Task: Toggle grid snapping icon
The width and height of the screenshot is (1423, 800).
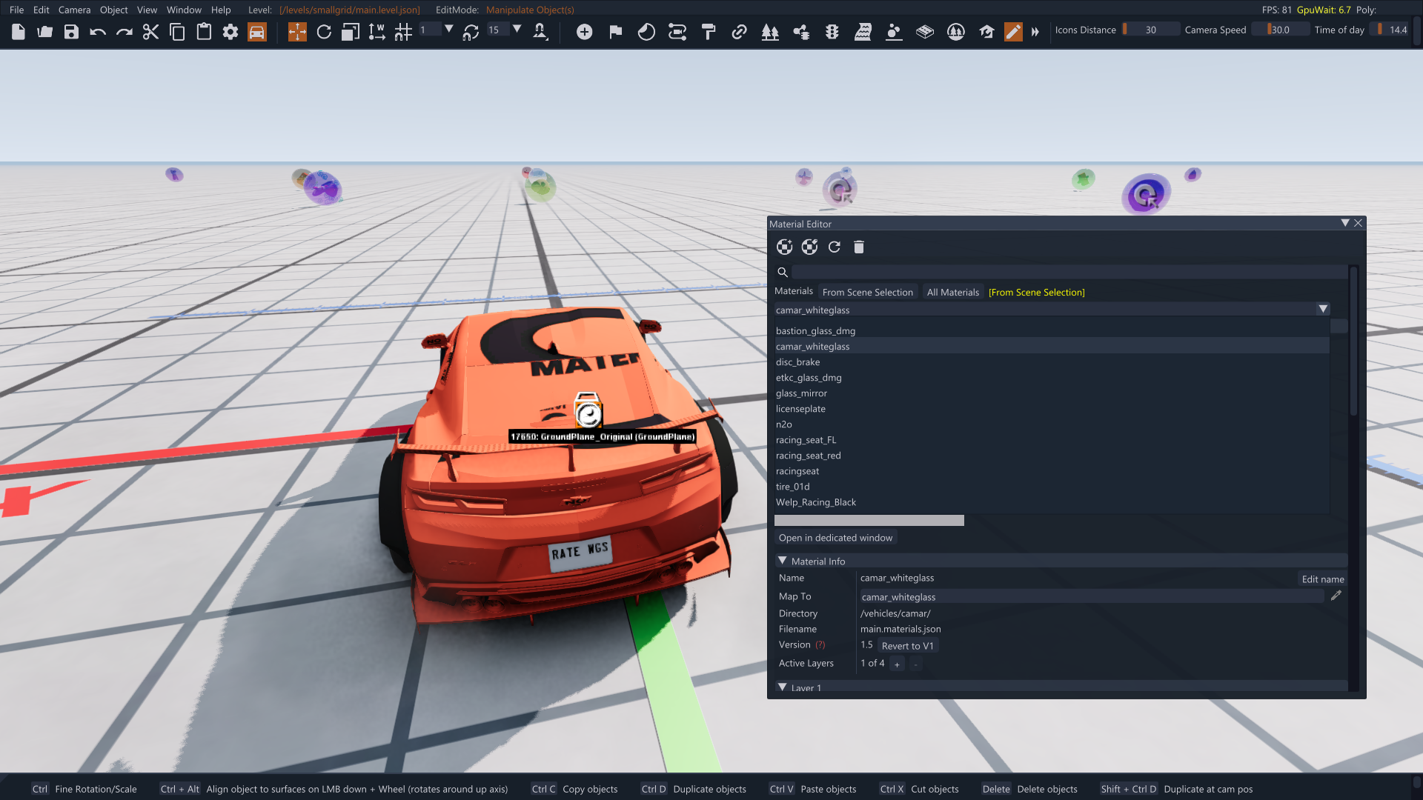Action: pyautogui.click(x=403, y=32)
